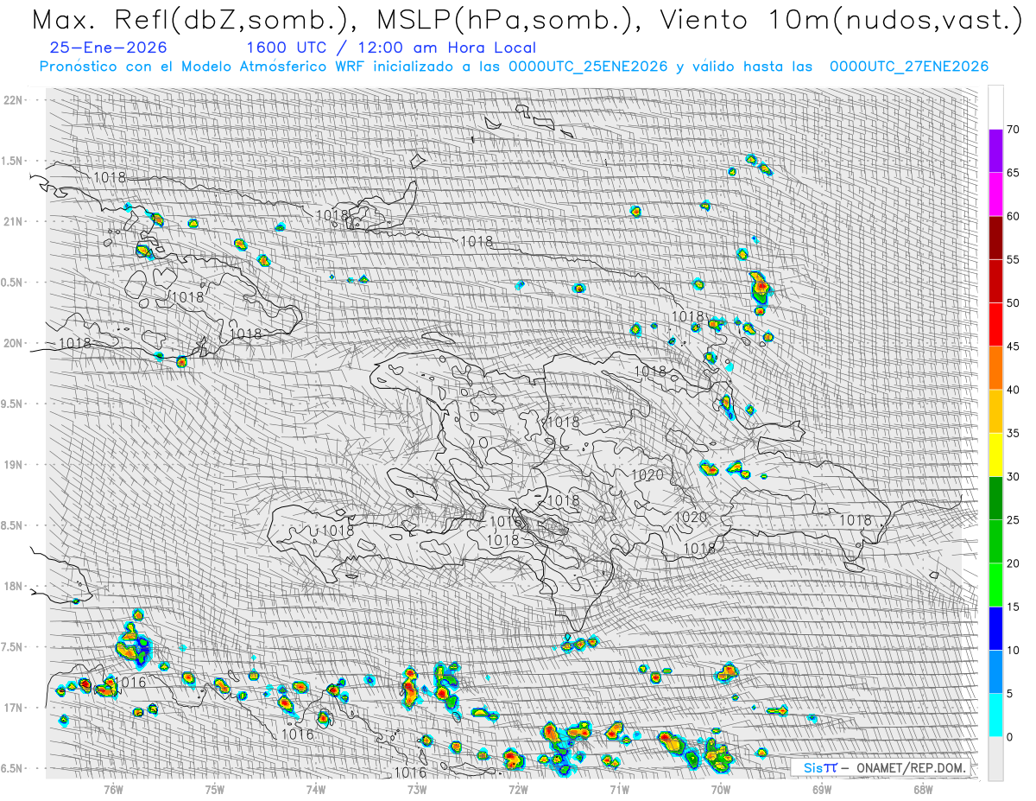1036x801 pixels.
Task: Select the orange 40–45 dBZ colorbar segment
Action: [x=995, y=368]
